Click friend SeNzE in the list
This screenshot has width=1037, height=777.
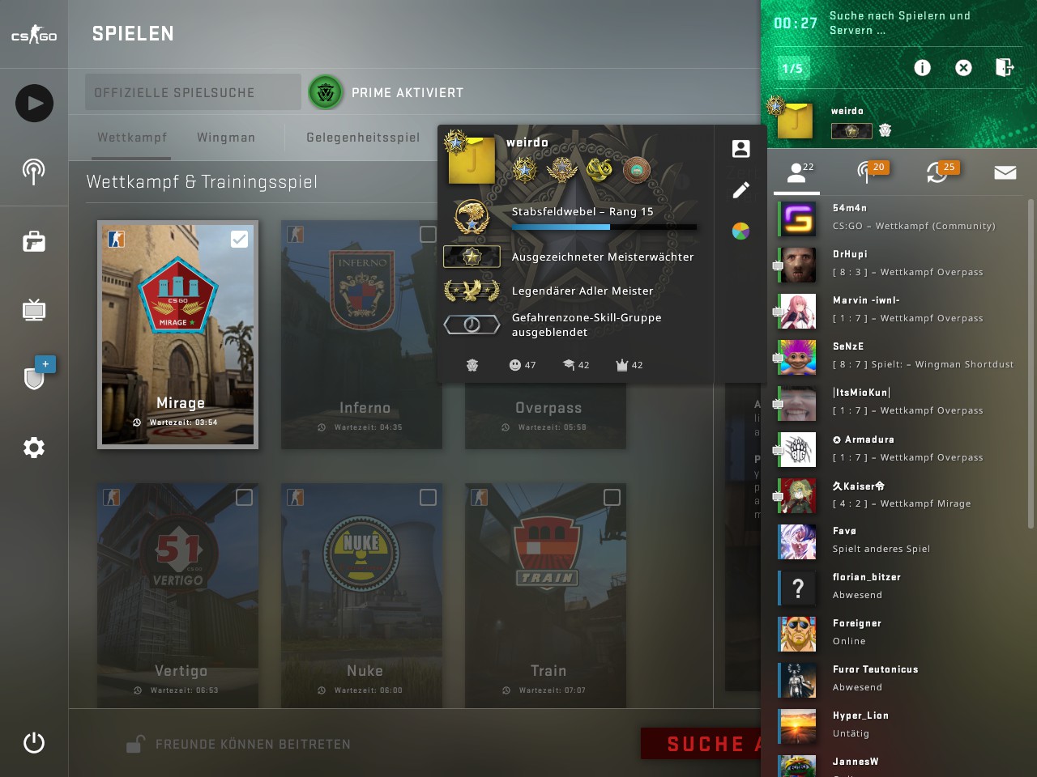[x=898, y=355]
